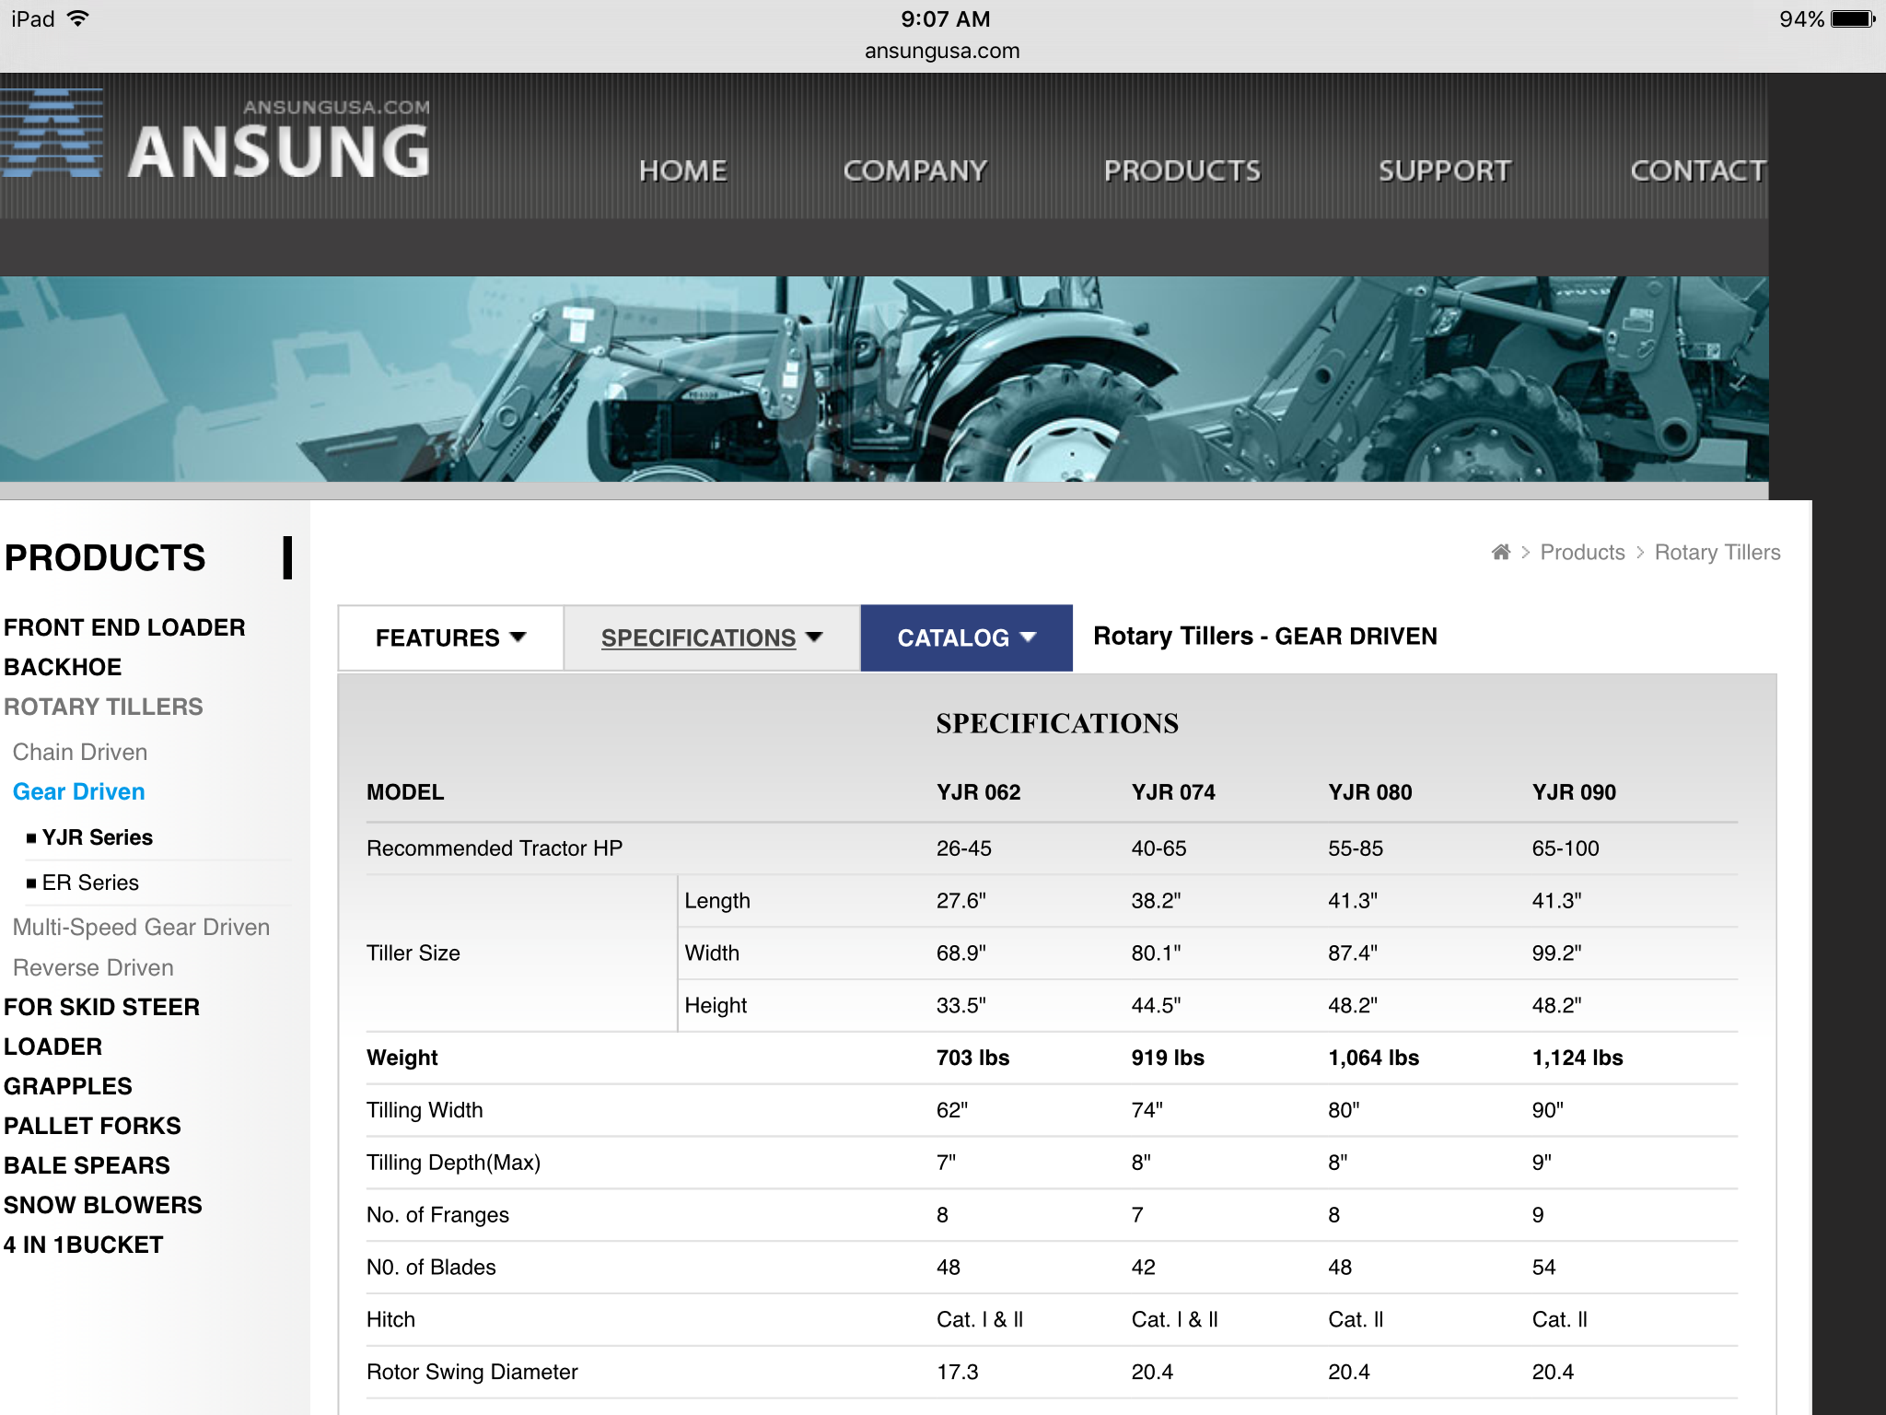
Task: Click Rotary Tillers breadcrumb link
Action: tap(1717, 552)
